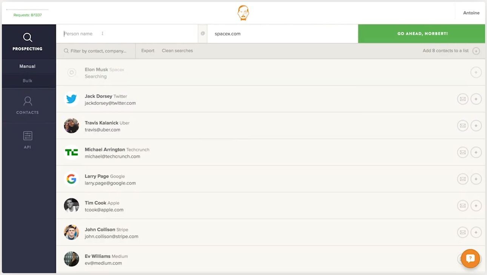Click the jackdorsey@twitter.com email
Image resolution: width=487 pixels, height=275 pixels.
click(x=110, y=103)
